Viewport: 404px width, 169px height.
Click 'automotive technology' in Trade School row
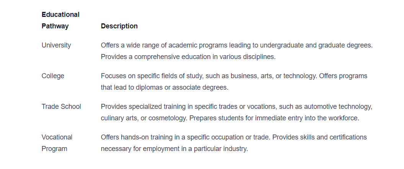click(338, 107)
